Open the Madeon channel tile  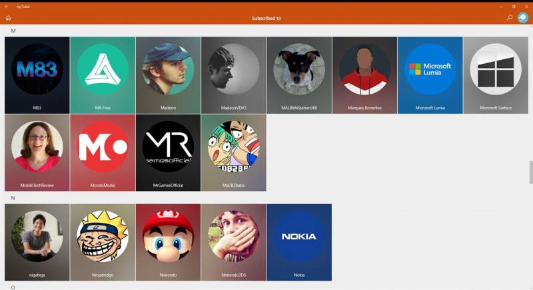(x=169, y=75)
